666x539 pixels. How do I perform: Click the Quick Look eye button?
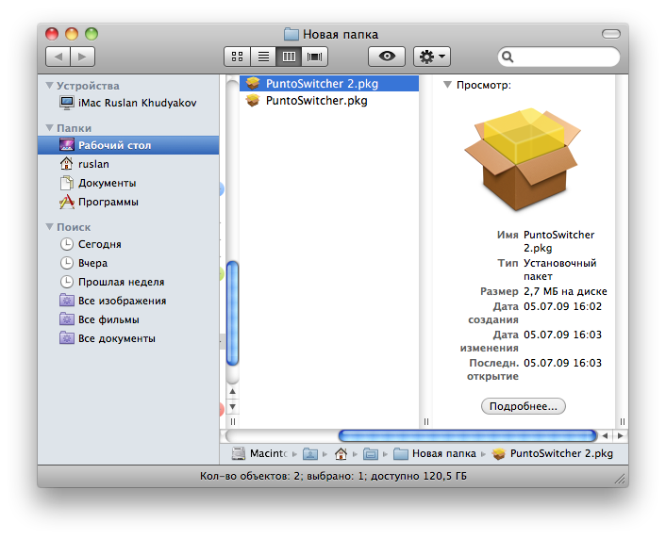387,57
